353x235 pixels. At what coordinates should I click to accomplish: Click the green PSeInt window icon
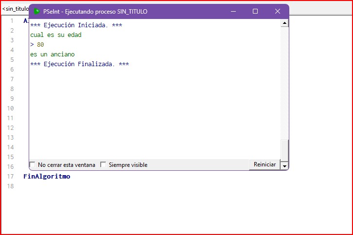(x=37, y=11)
